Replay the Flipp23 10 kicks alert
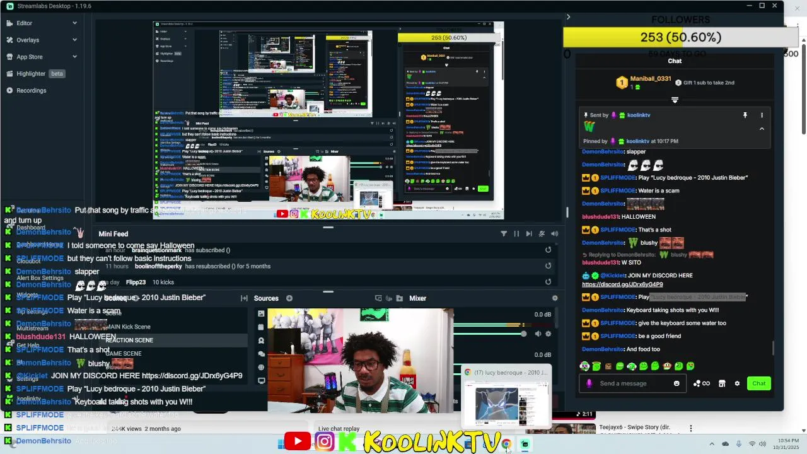This screenshot has width=807, height=454. 548,282
